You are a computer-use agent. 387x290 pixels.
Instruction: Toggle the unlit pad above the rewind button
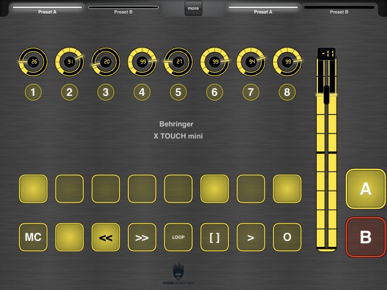106,189
